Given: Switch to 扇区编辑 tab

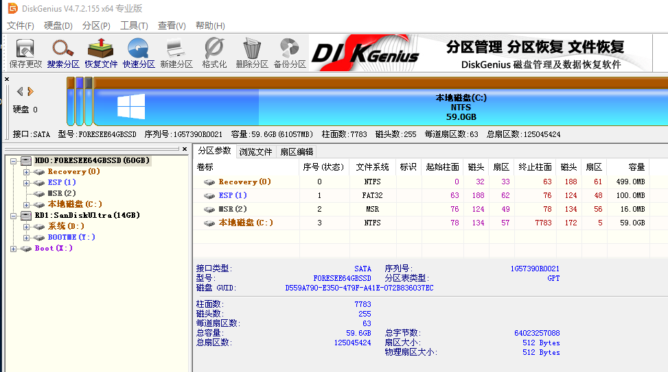Looking at the screenshot, I should tap(297, 152).
